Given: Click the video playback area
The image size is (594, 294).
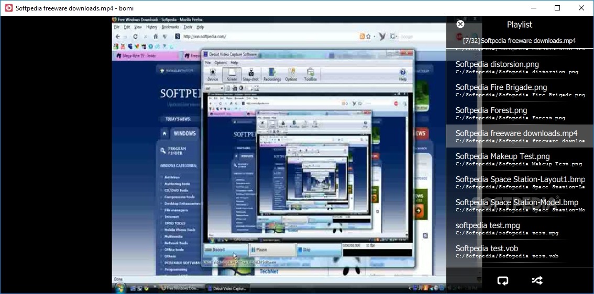Looking at the screenshot, I should (x=279, y=154).
